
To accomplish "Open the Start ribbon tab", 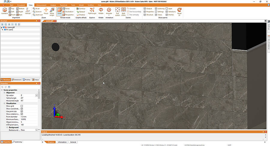I will (11, 5).
